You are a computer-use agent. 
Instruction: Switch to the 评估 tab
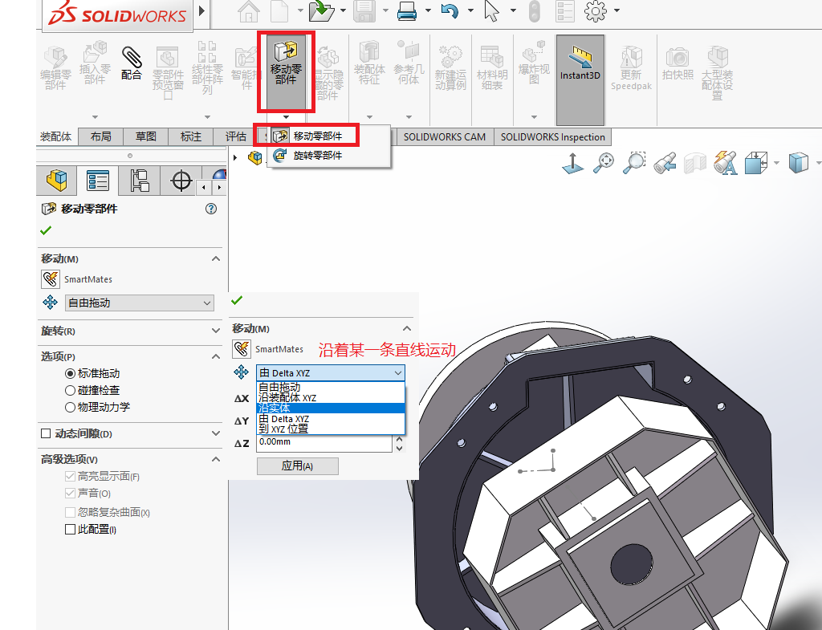(x=236, y=136)
